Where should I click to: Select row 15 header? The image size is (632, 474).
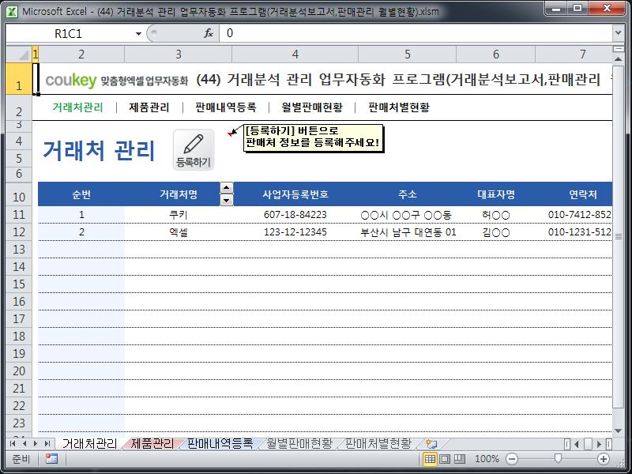[18, 284]
